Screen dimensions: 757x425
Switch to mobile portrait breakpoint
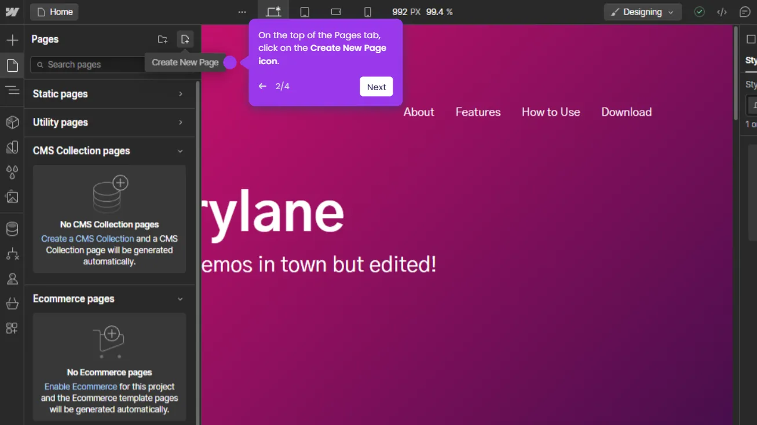click(x=368, y=12)
